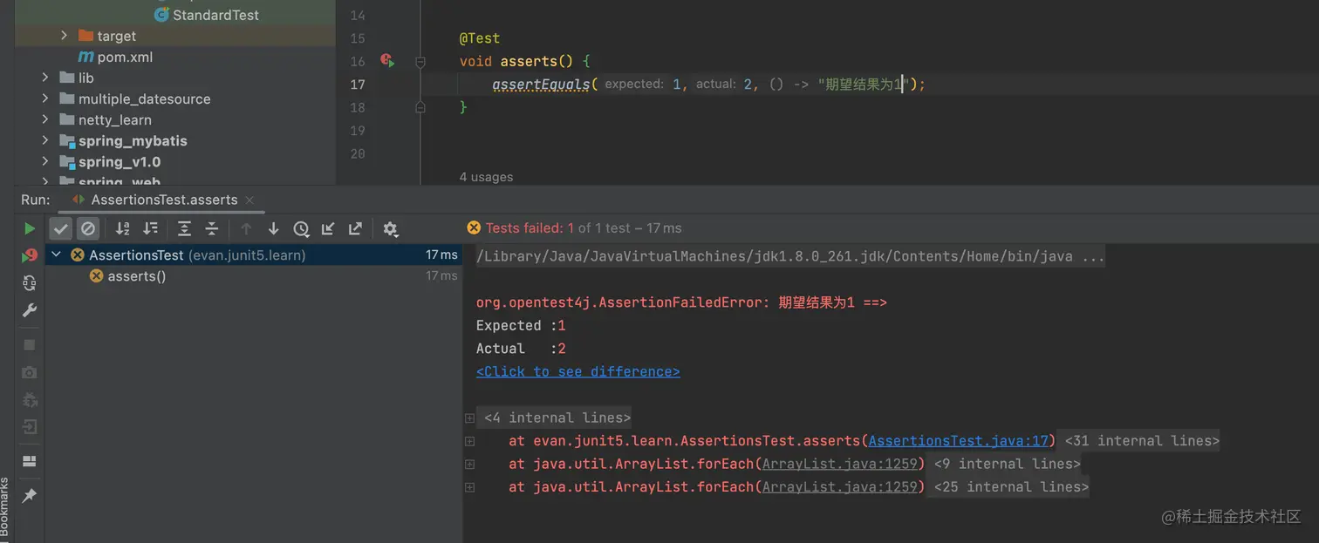
Task: Toggle show passed tests filter
Action: [x=60, y=228]
